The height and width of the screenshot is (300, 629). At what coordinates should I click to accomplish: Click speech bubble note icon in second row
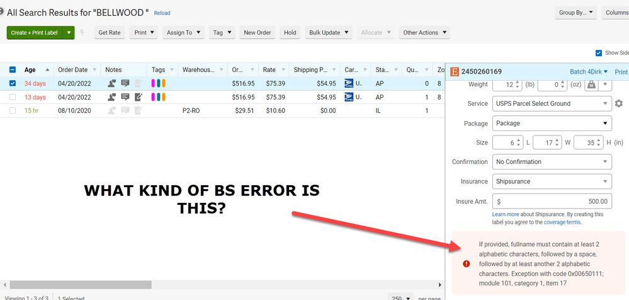pos(125,97)
